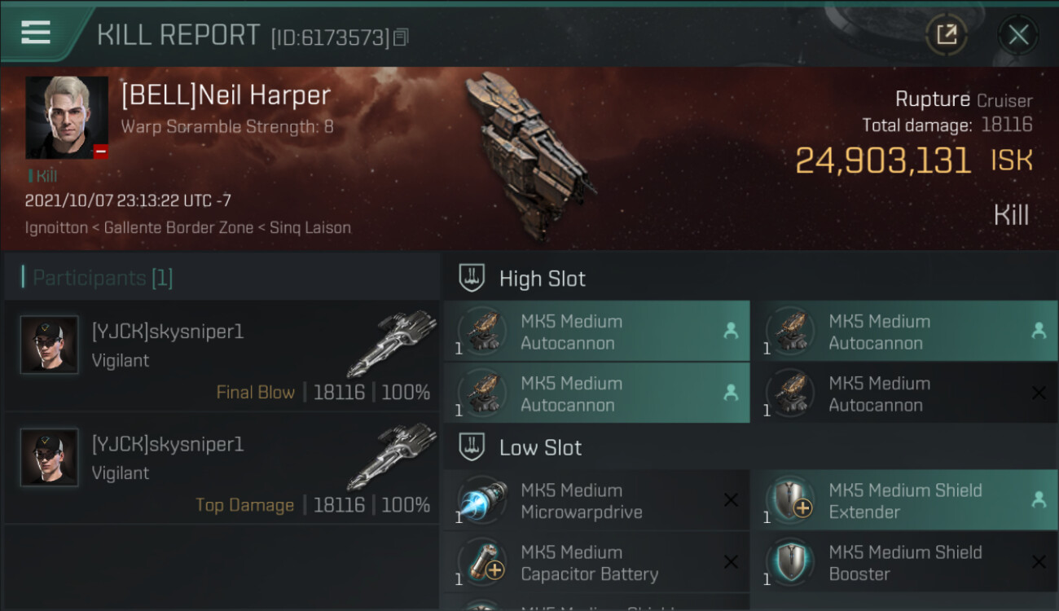Viewport: 1059px width, 611px height.
Task: Select the Participants tab
Action: [103, 278]
